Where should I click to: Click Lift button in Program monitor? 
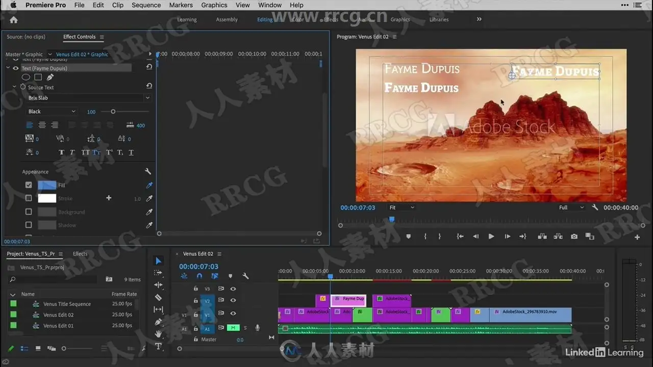click(542, 237)
